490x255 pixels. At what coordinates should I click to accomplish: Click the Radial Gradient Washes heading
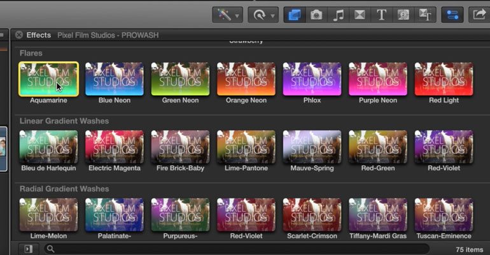(64, 189)
